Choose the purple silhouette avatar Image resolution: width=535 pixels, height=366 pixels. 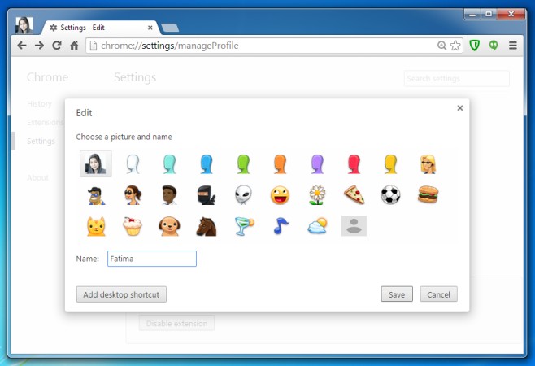(317, 164)
